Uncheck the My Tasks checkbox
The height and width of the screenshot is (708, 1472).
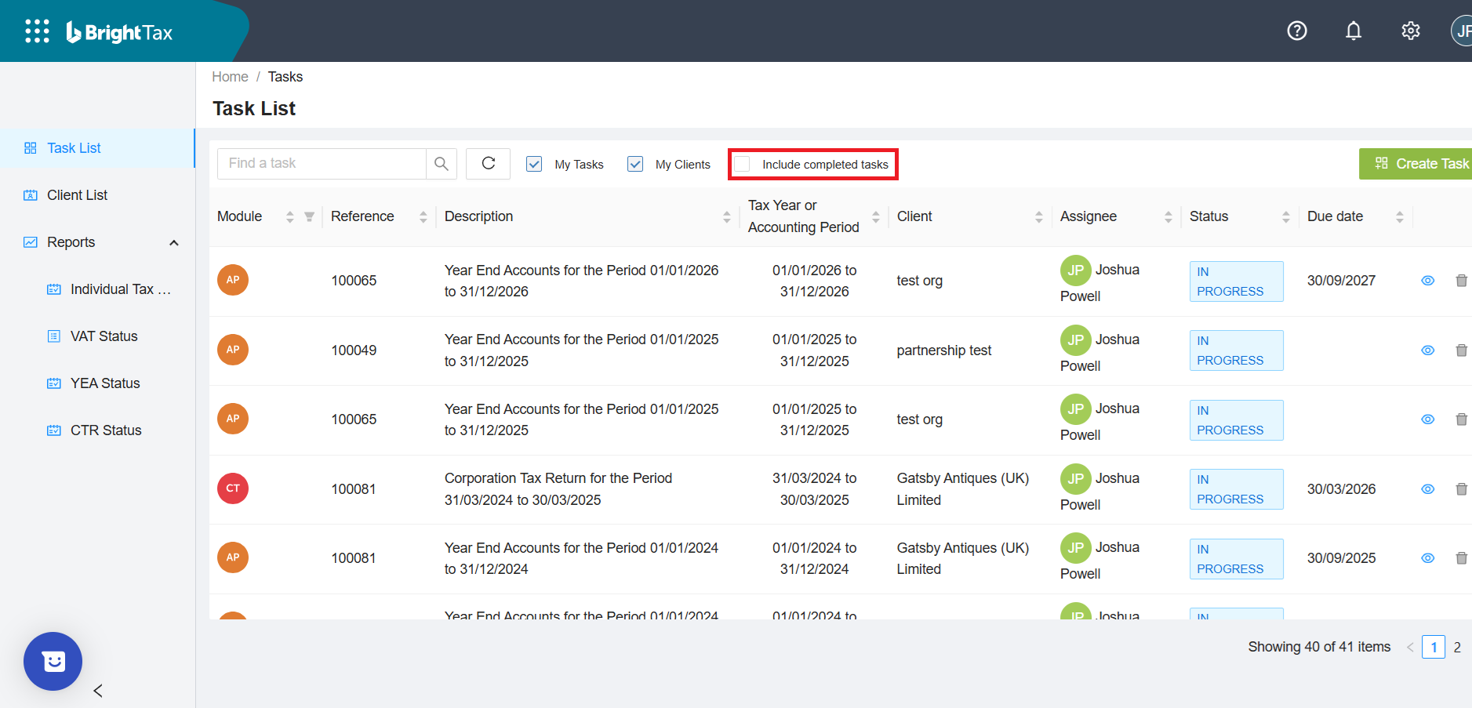click(x=534, y=164)
